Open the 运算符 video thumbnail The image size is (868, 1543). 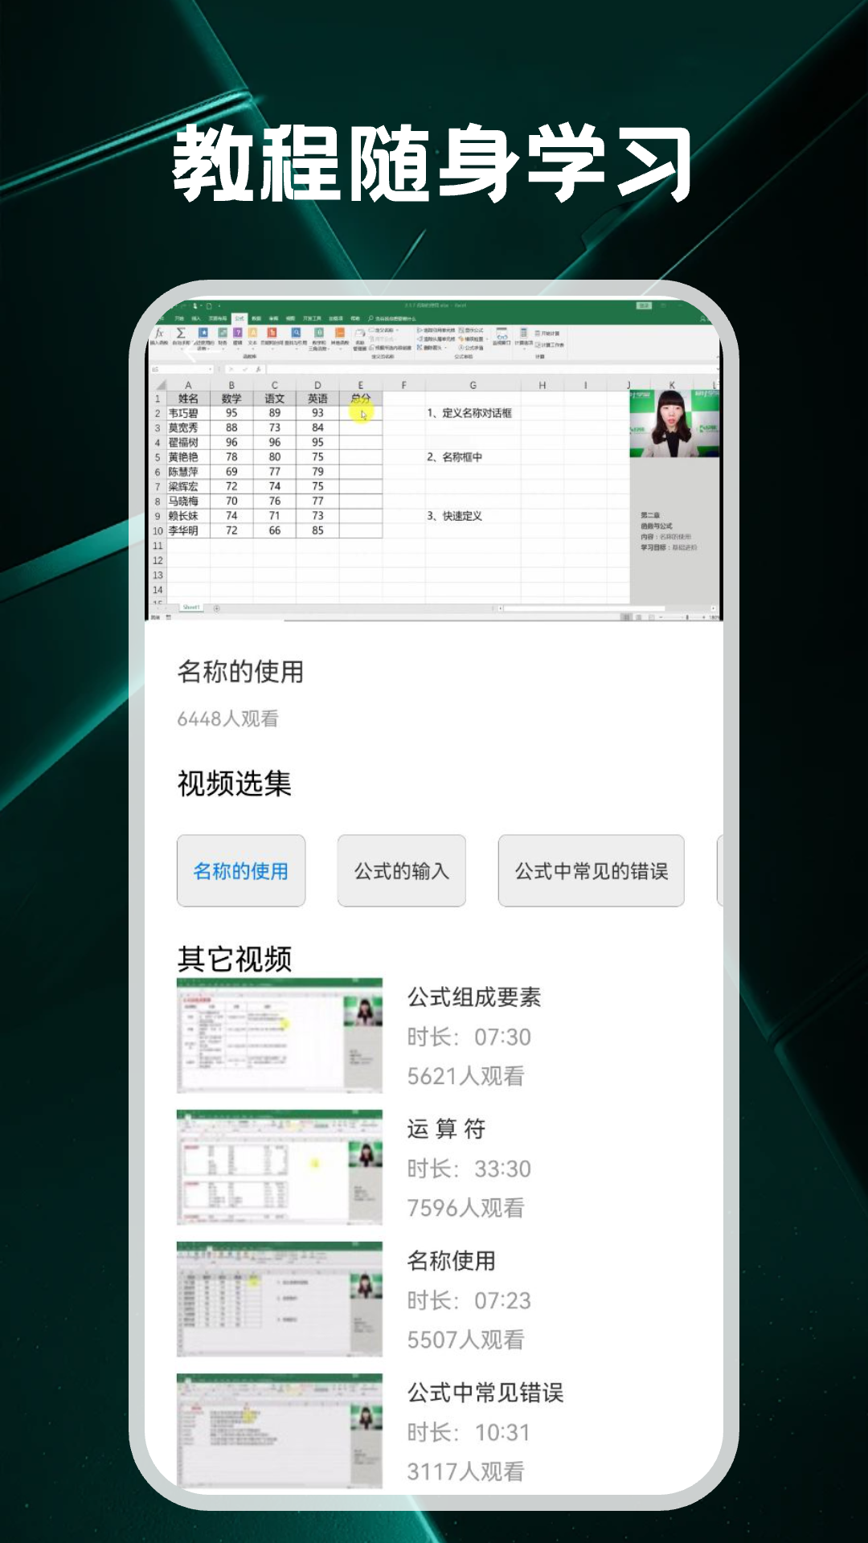[280, 1168]
